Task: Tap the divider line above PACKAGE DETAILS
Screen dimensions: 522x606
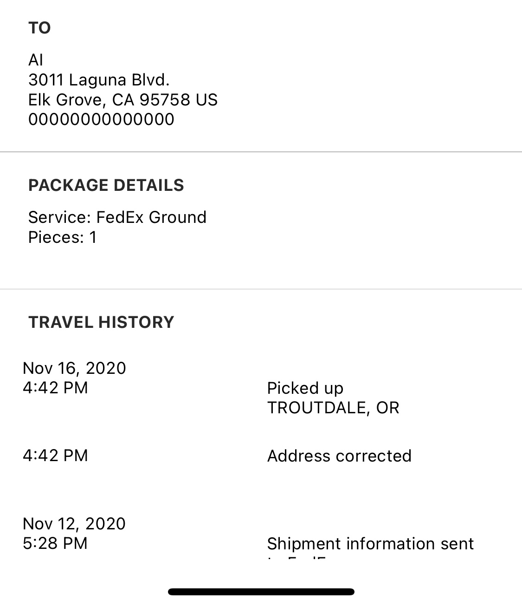Action: coord(261,152)
